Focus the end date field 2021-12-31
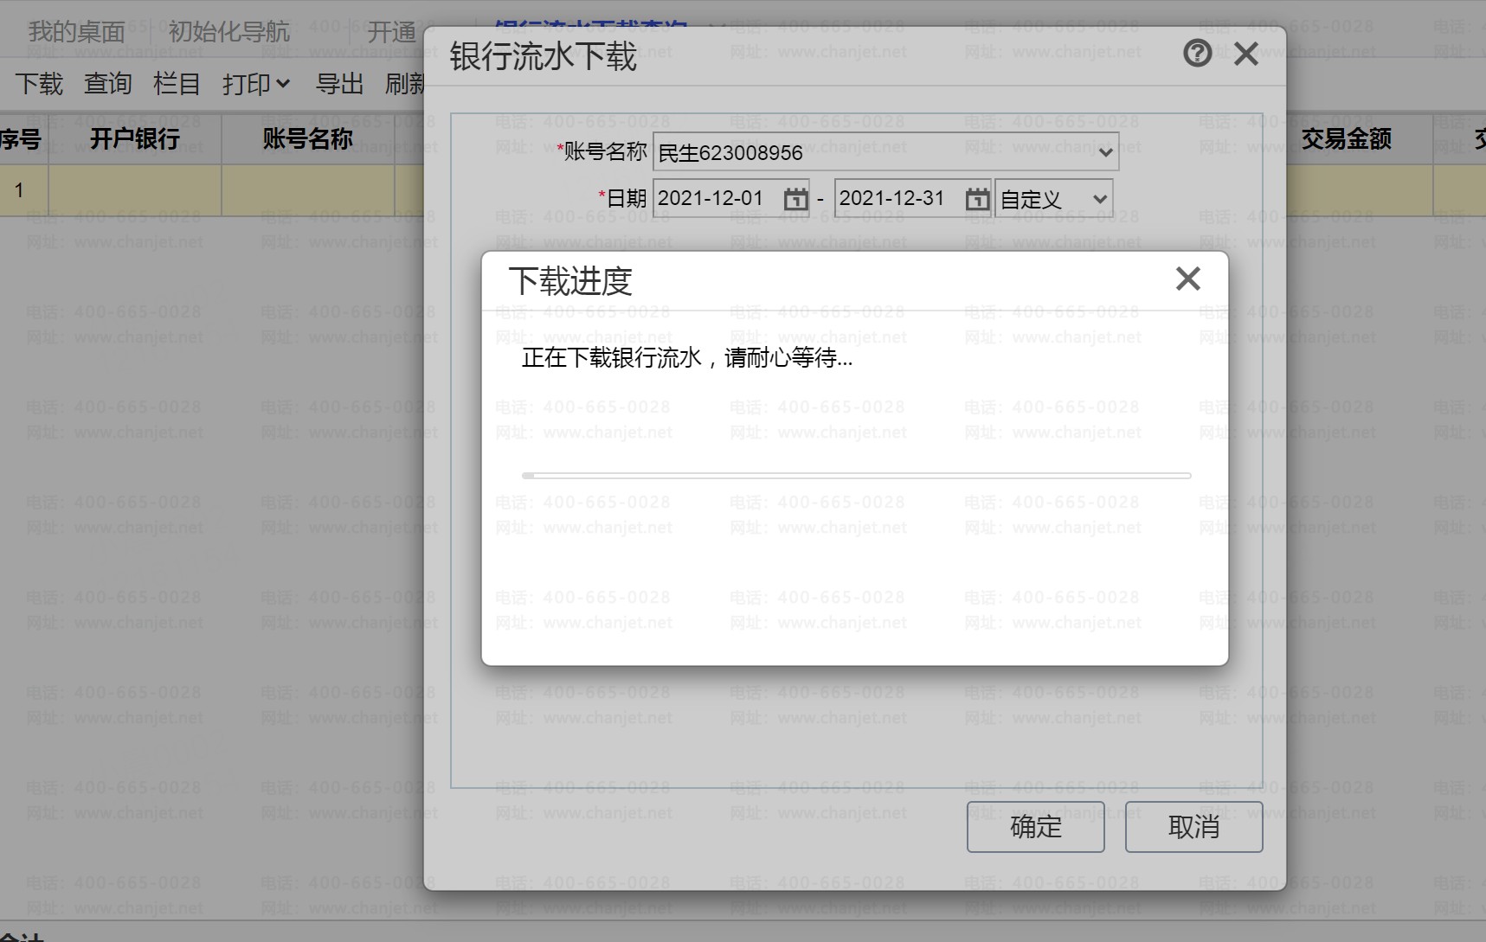 (900, 198)
